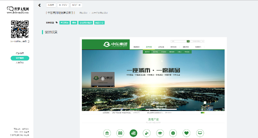Viewport: 258px width, 138px height.
Task: Select the sidebar item below the highlighted one
Action: click(20, 63)
